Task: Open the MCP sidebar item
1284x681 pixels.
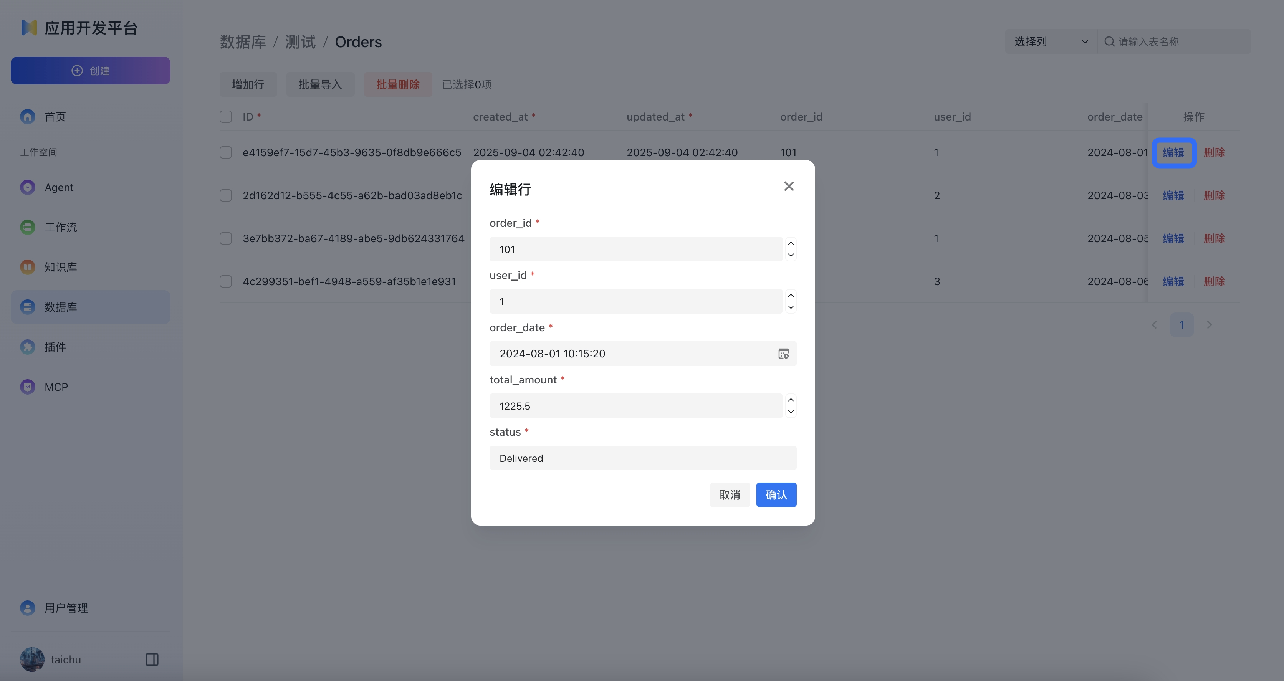Action: [x=56, y=387]
